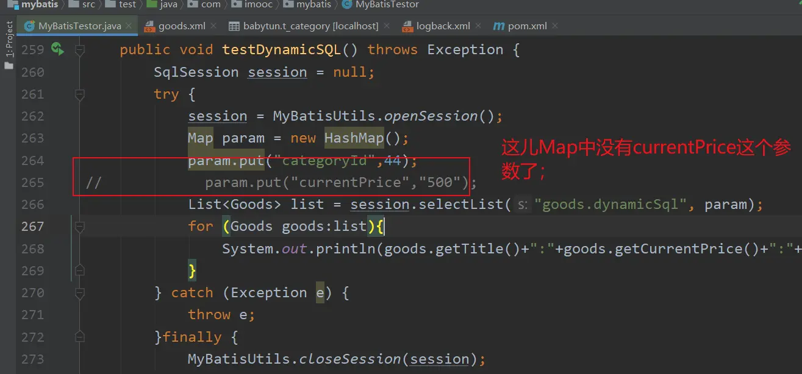Collapse the for loop at line 267
The image size is (802, 374).
tap(79, 227)
